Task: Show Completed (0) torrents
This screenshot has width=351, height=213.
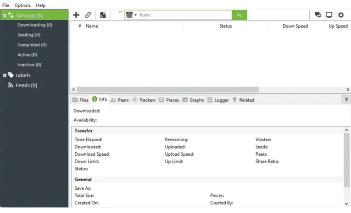Action: pos(32,45)
